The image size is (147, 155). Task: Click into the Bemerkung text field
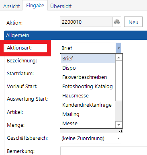pyautogui.click(x=104, y=151)
